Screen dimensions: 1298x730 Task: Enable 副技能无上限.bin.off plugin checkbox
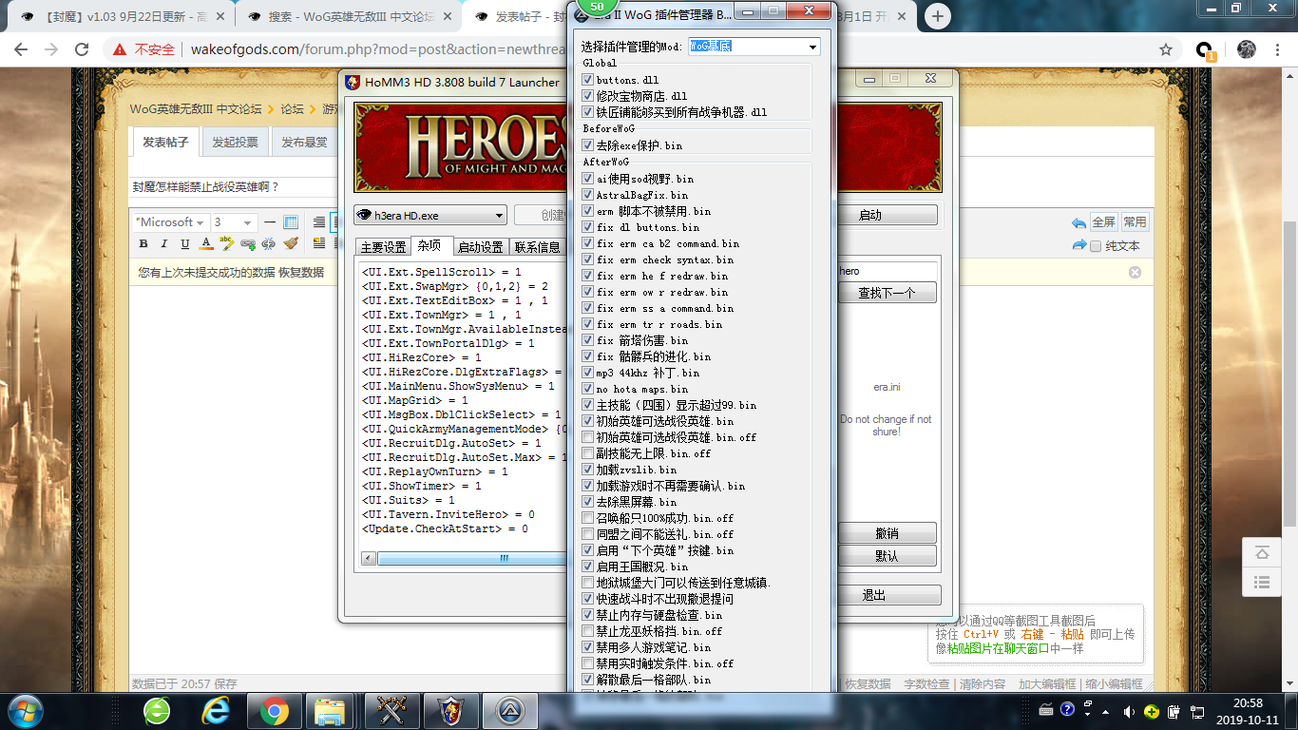click(x=588, y=453)
